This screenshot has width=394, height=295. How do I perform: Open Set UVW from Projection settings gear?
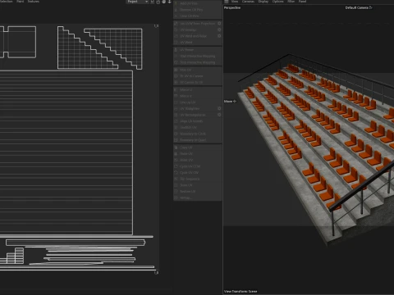click(219, 24)
